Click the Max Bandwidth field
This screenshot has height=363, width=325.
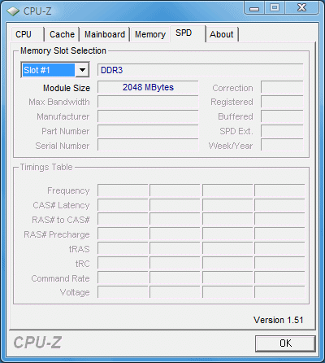point(148,103)
